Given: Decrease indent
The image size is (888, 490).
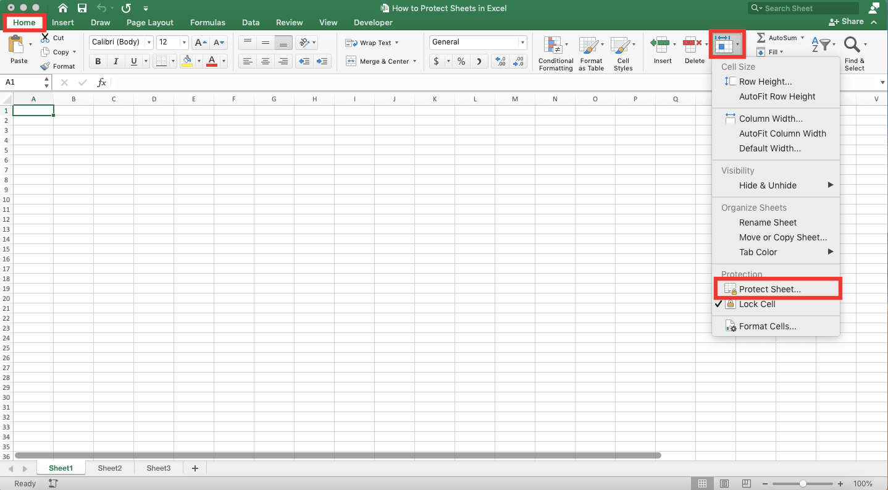Looking at the screenshot, I should click(x=304, y=61).
